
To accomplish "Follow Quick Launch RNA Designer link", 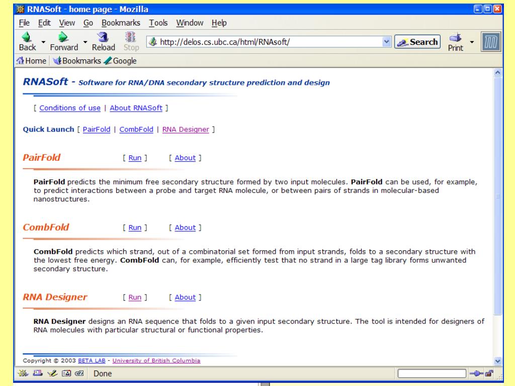I will [x=186, y=129].
